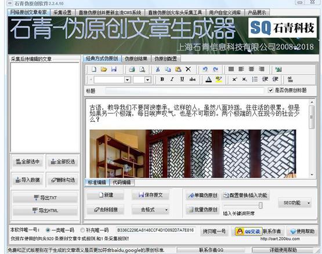The height and width of the screenshot is (254, 322).
Task: Choose text highlight color
Action: [219, 79]
